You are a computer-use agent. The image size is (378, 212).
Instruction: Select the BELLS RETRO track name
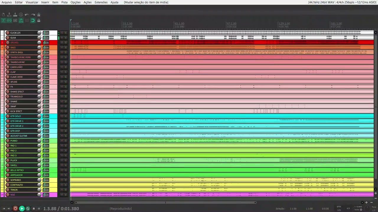coord(17,170)
